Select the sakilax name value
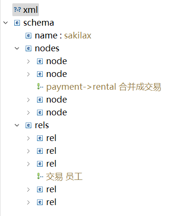The width and height of the screenshot is (180, 216). (78, 36)
